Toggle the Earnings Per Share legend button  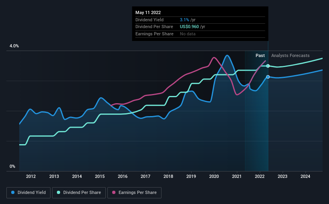coord(134,193)
